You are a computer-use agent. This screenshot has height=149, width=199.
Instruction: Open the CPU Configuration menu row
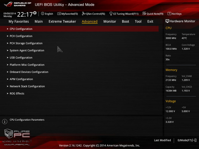point(79,29)
